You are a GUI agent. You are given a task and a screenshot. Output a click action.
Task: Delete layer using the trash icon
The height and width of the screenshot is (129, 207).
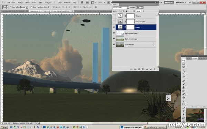pos(155,69)
